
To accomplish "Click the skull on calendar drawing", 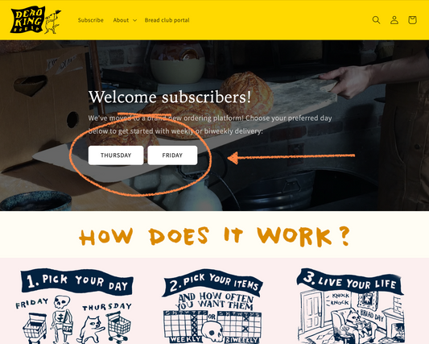I will [212, 332].
